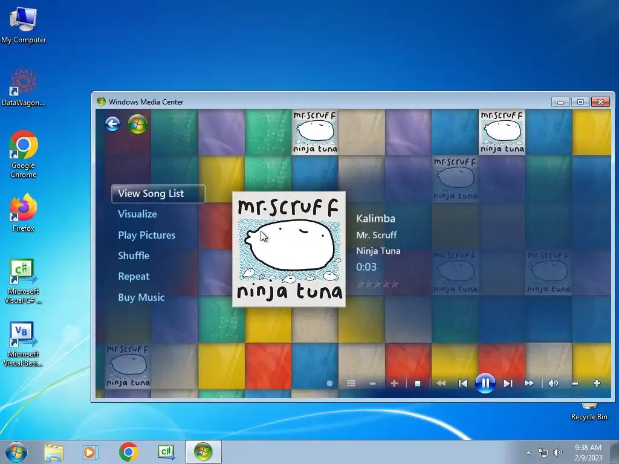Open the DataWagon desktop shortcut
The image size is (619, 464).
point(24,88)
